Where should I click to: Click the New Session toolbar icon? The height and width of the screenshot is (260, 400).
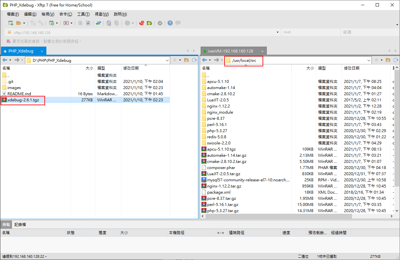click(x=11, y=23)
